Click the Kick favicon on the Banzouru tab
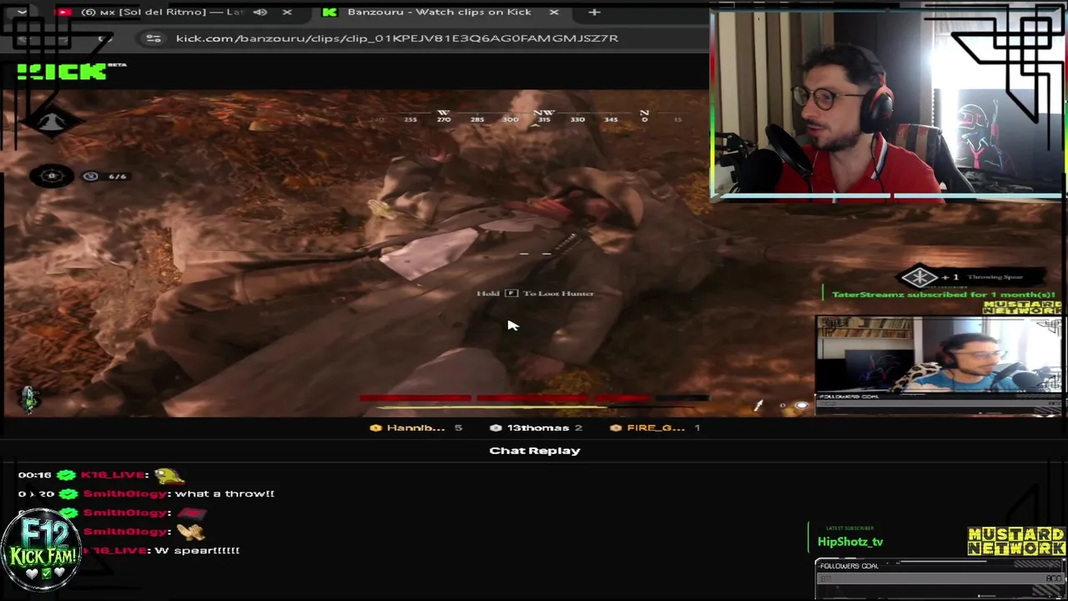The width and height of the screenshot is (1068, 601). pyautogui.click(x=330, y=13)
